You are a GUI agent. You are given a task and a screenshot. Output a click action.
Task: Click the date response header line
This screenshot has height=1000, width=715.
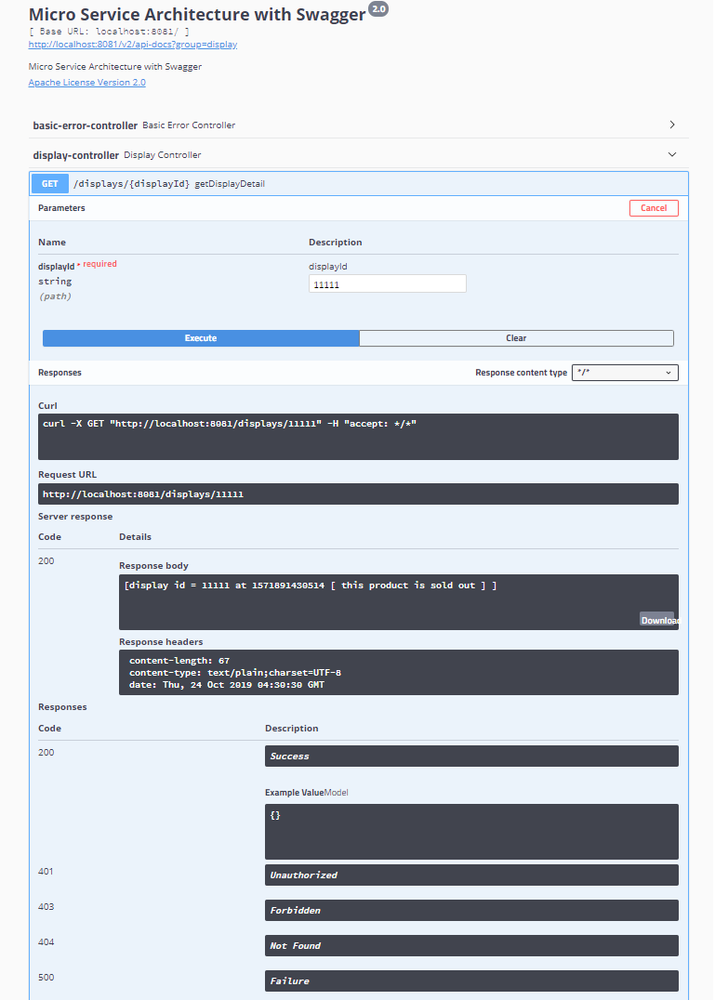tap(227, 685)
